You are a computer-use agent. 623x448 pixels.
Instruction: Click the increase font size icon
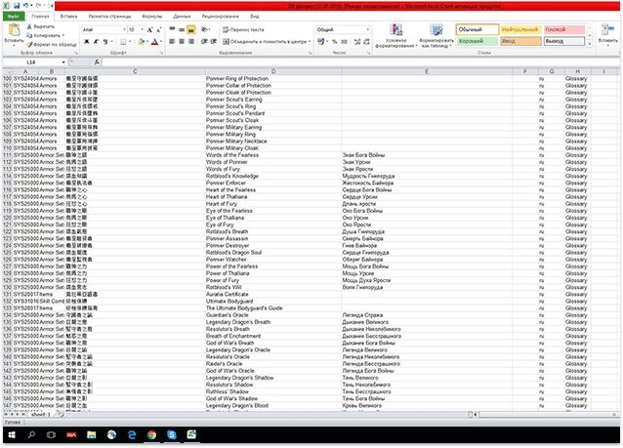pyautogui.click(x=149, y=30)
